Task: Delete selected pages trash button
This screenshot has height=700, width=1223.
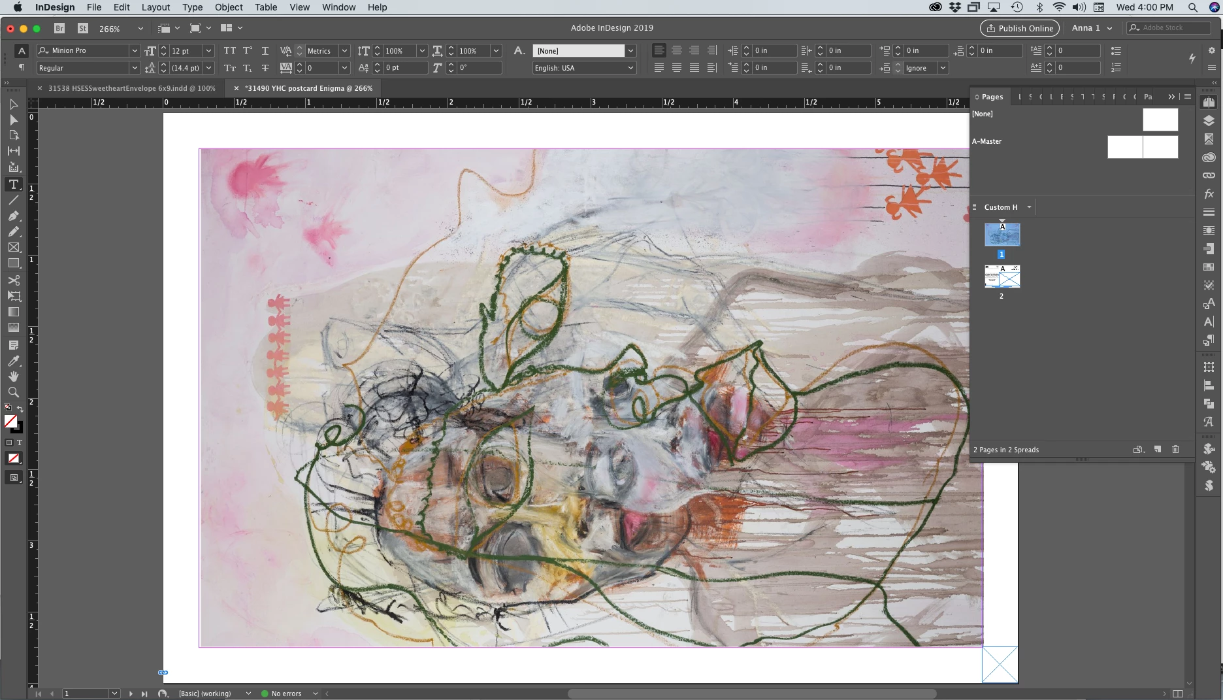Action: pyautogui.click(x=1175, y=450)
